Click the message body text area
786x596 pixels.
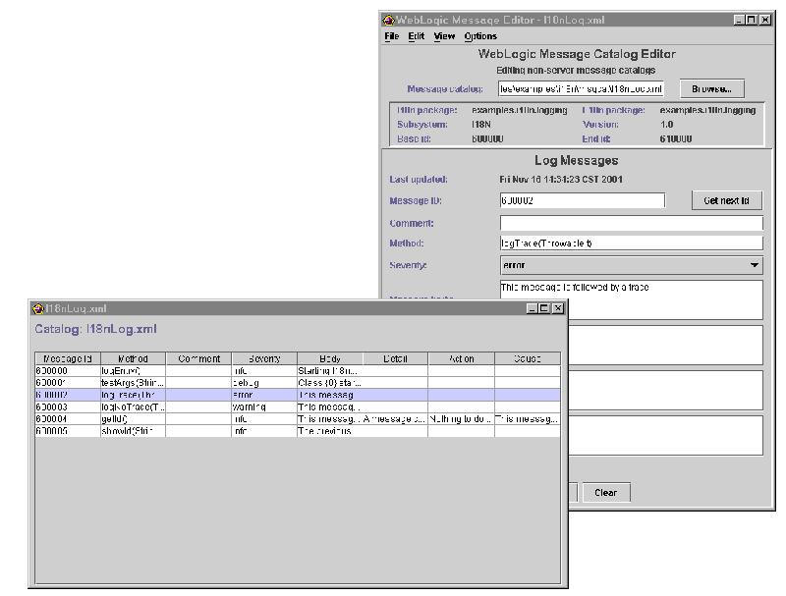(x=631, y=299)
